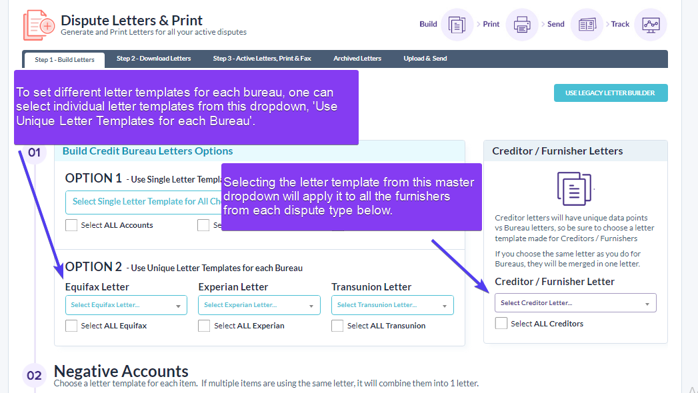Click the Print step printer icon

(521, 25)
